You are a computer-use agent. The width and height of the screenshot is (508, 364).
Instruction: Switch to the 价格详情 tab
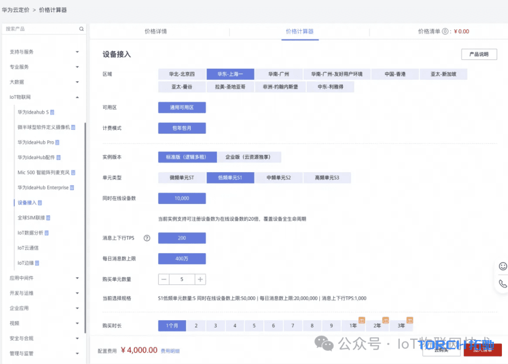click(x=156, y=32)
